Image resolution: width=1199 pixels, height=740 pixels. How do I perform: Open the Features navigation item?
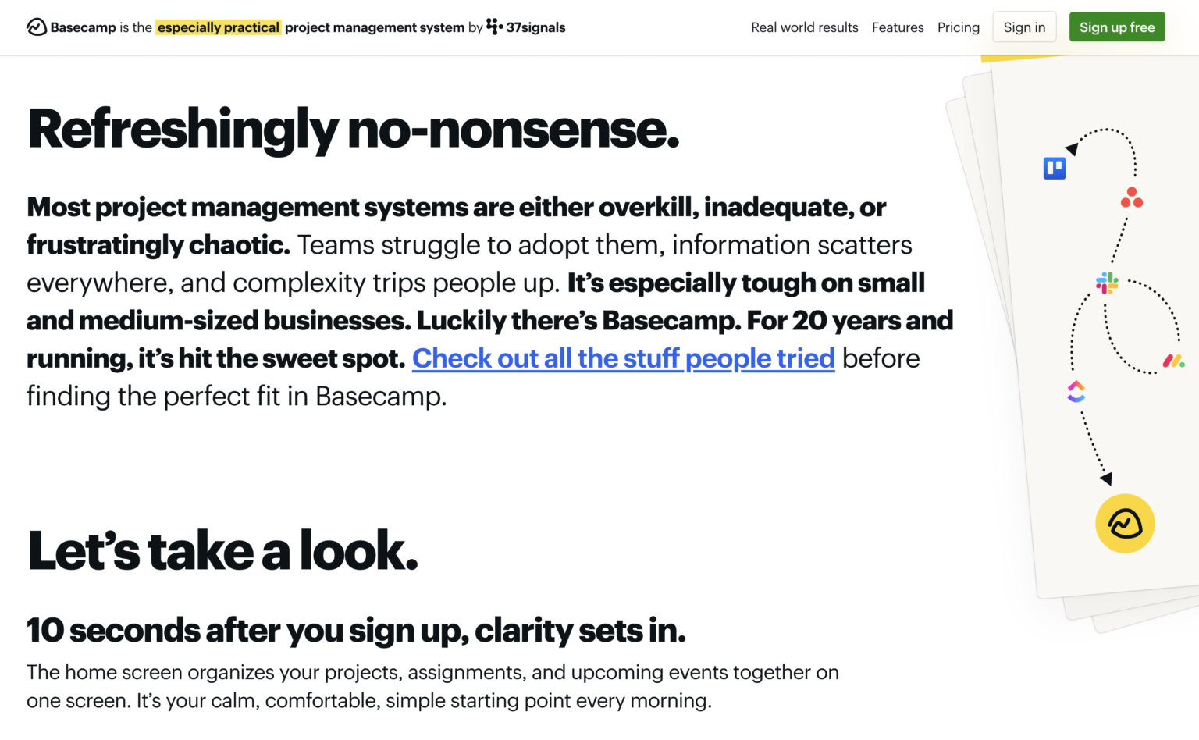898,27
